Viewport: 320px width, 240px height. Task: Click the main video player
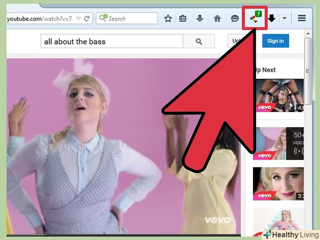point(124,146)
